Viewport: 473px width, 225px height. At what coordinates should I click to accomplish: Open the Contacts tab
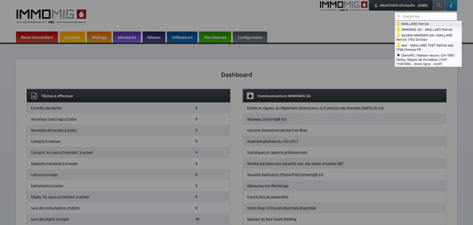click(72, 37)
